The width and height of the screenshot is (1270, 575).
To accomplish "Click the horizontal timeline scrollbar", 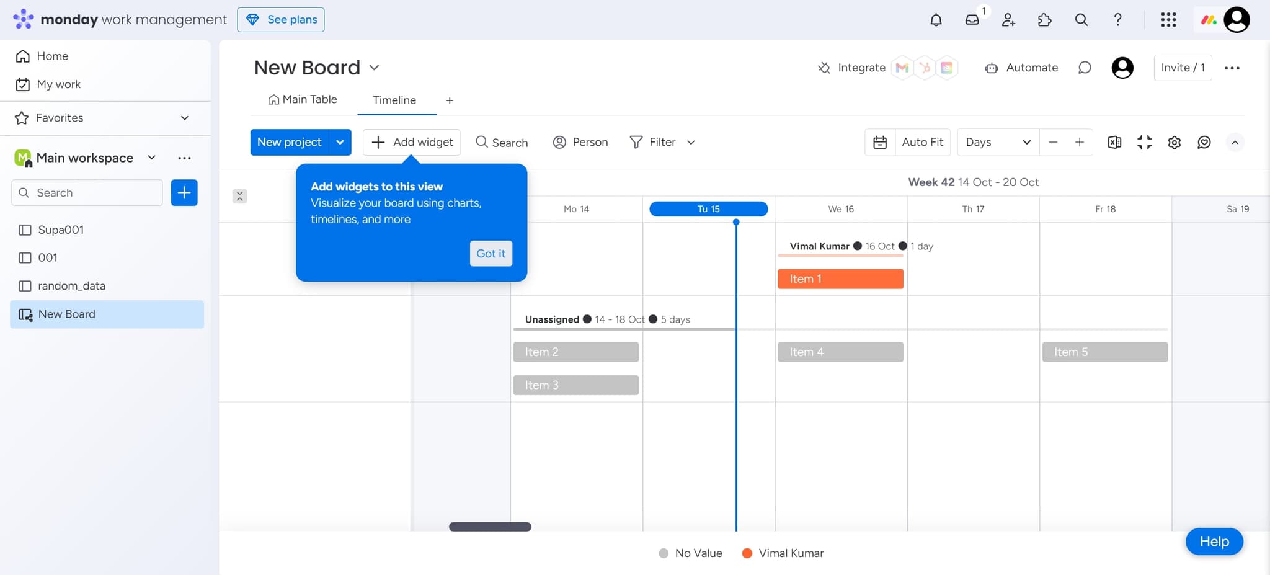I will (490, 527).
